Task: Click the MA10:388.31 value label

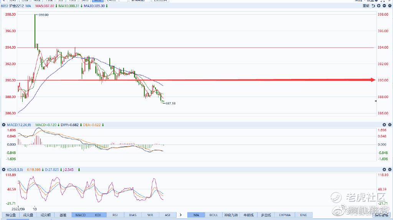Action: (69, 6)
